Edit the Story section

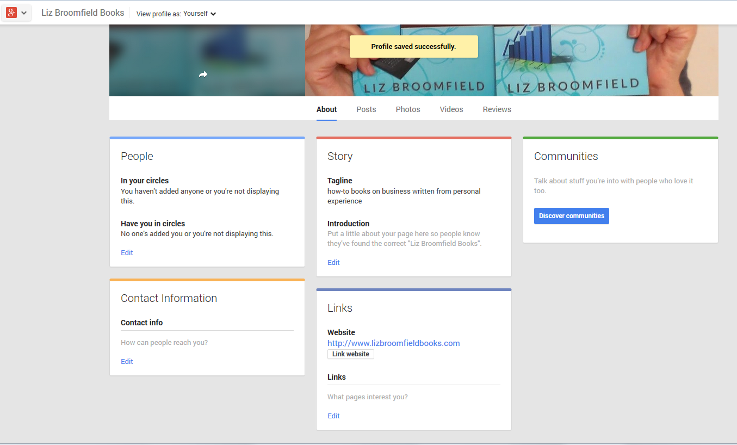[333, 262]
